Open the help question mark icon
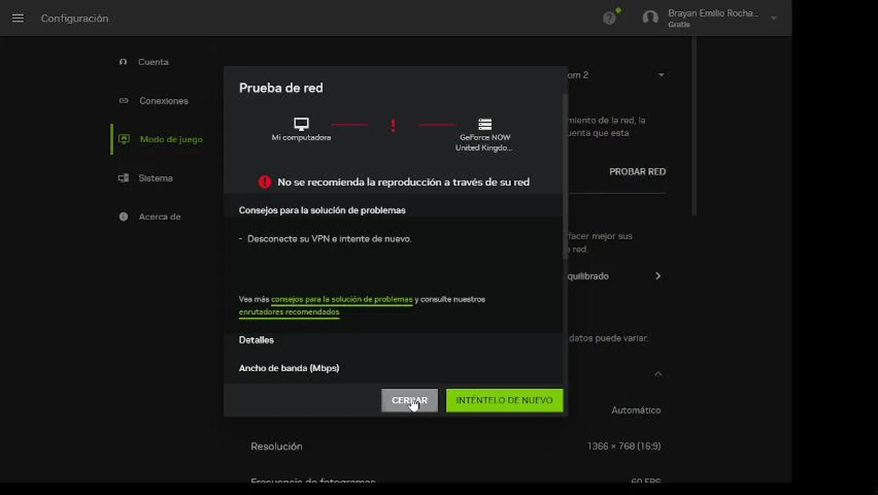This screenshot has width=878, height=495. point(609,19)
